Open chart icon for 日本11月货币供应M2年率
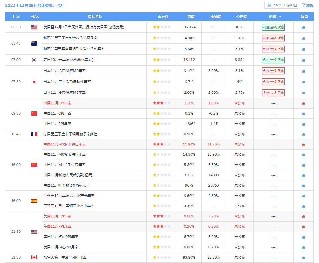The width and height of the screenshot is (319, 263). pos(303,71)
